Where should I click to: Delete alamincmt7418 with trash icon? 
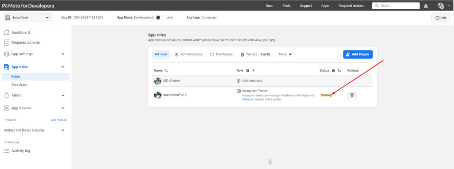(352, 95)
